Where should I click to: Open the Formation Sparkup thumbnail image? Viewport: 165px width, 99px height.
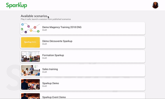pos(31,56)
